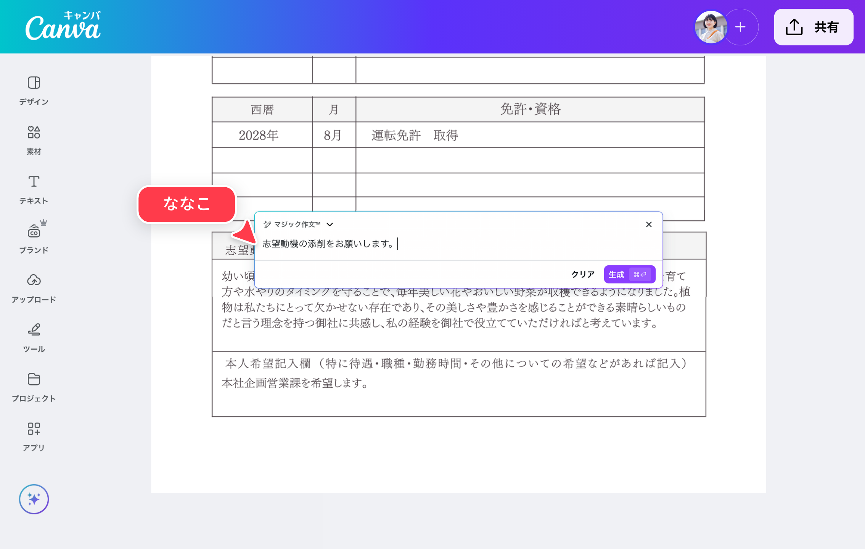Select text 本社企画営業課を希望します。

(295, 383)
